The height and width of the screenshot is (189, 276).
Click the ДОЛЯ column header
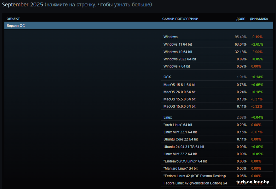tap(241, 19)
